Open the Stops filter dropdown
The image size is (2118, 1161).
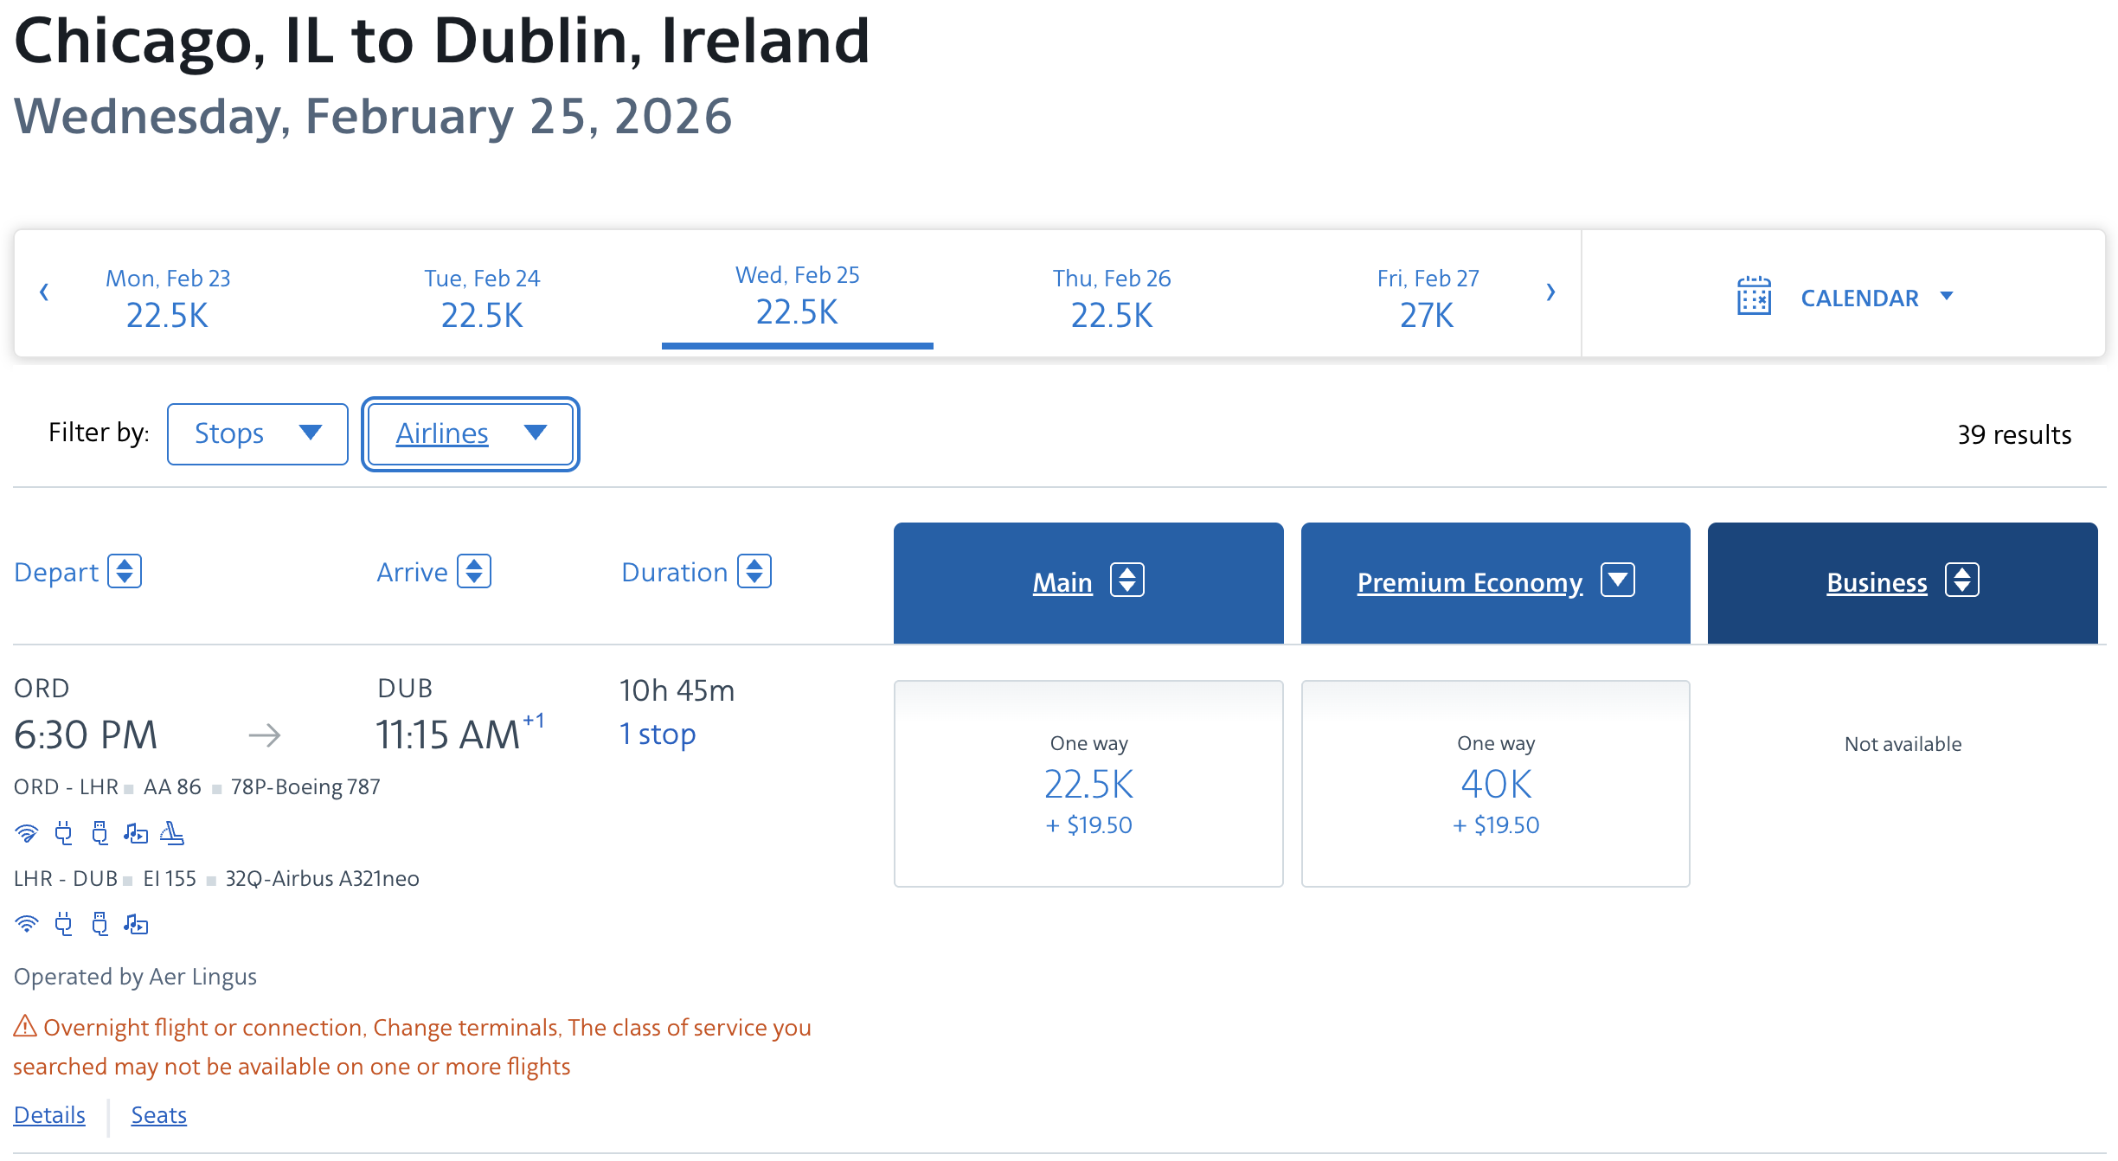coord(257,433)
